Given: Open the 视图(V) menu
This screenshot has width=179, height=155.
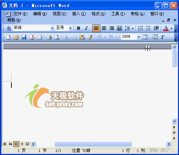Looking at the screenshot, I should pyautogui.click(x=60, y=14).
